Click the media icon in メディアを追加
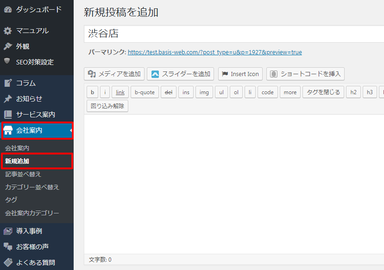The image size is (384, 270). pyautogui.click(x=92, y=74)
